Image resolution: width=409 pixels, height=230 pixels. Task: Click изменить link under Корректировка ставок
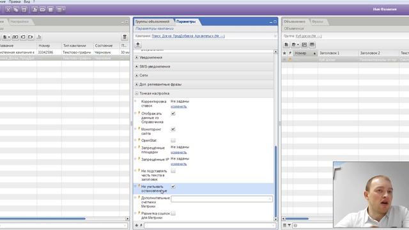coord(179,107)
